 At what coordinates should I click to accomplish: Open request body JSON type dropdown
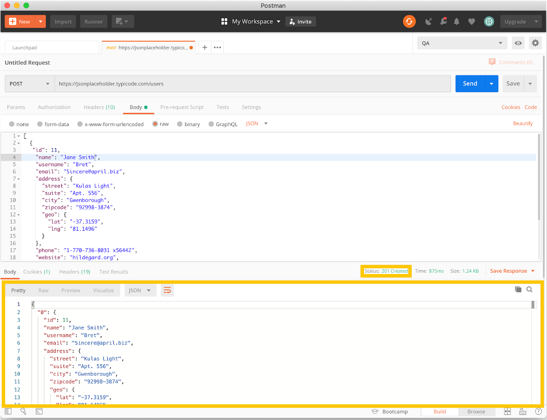click(257, 124)
